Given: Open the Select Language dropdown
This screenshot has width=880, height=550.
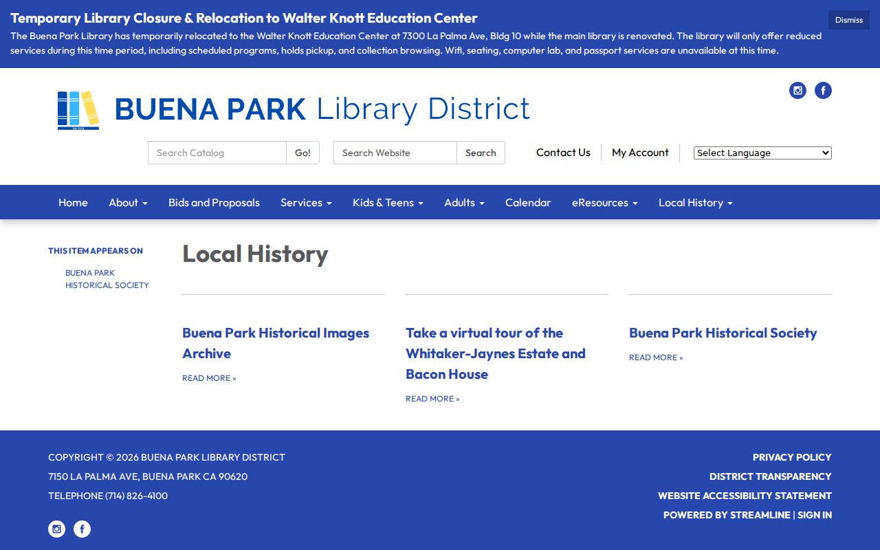Looking at the screenshot, I should coord(762,153).
